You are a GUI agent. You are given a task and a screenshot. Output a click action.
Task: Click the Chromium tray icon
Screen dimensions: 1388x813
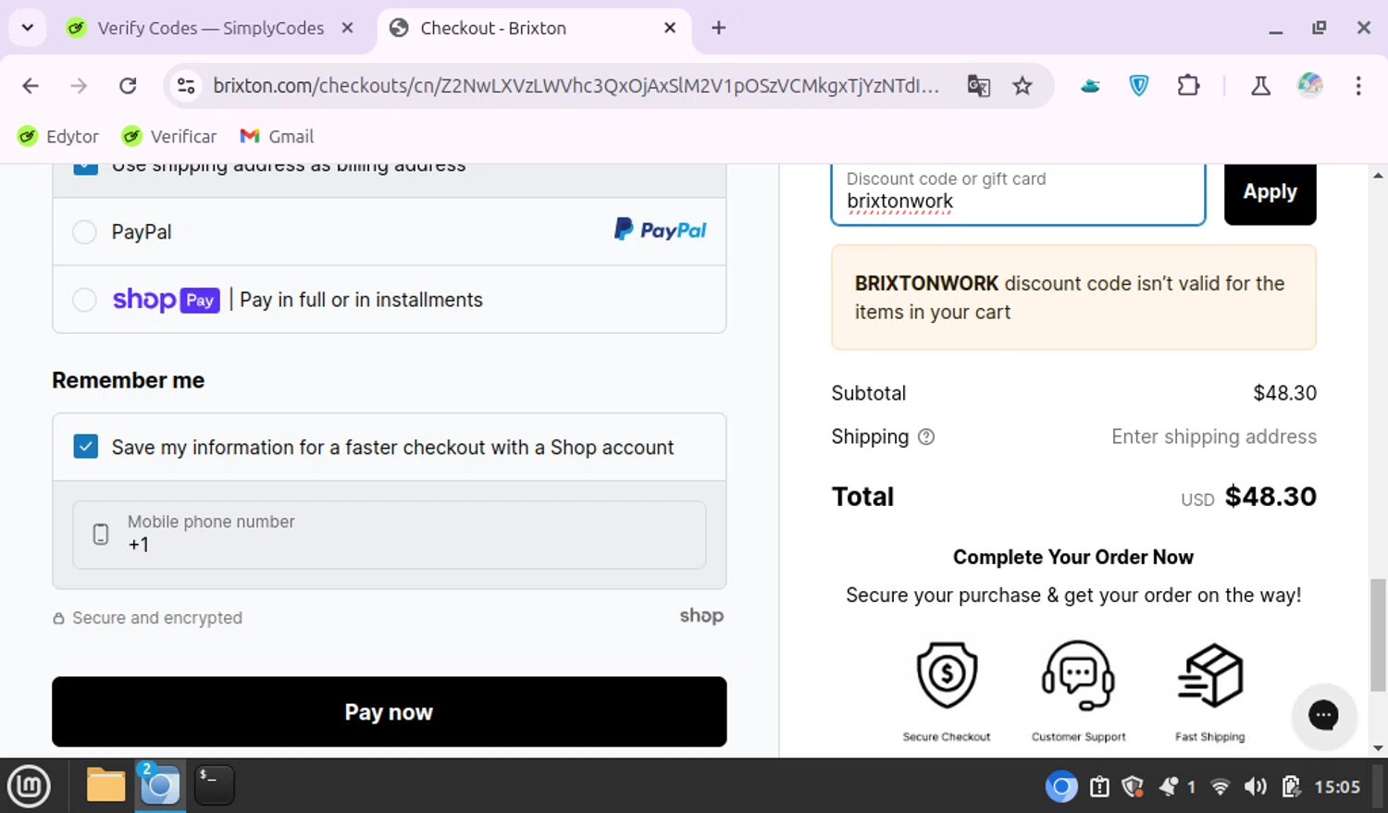point(1061,787)
